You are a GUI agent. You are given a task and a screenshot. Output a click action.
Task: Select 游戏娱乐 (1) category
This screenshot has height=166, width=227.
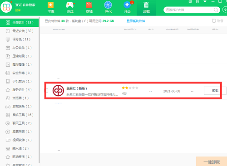[x=20, y=107]
